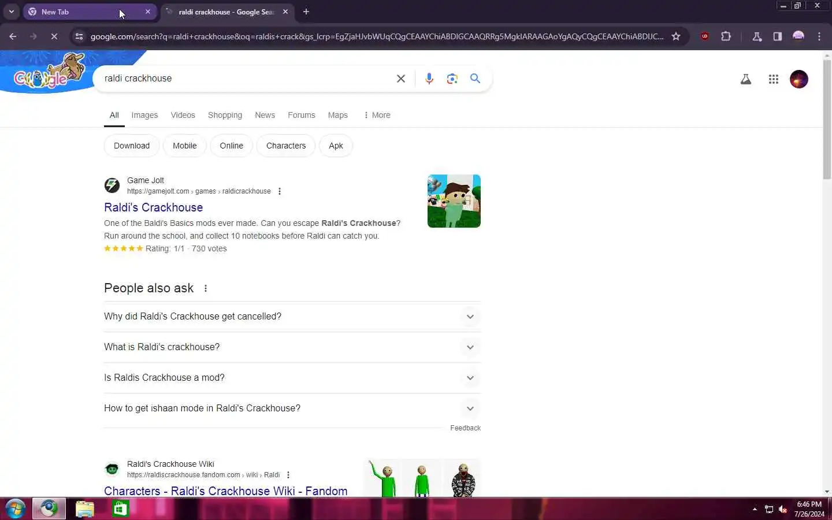The height and width of the screenshot is (520, 832).
Task: Open People also ask options menu
Action: (206, 288)
